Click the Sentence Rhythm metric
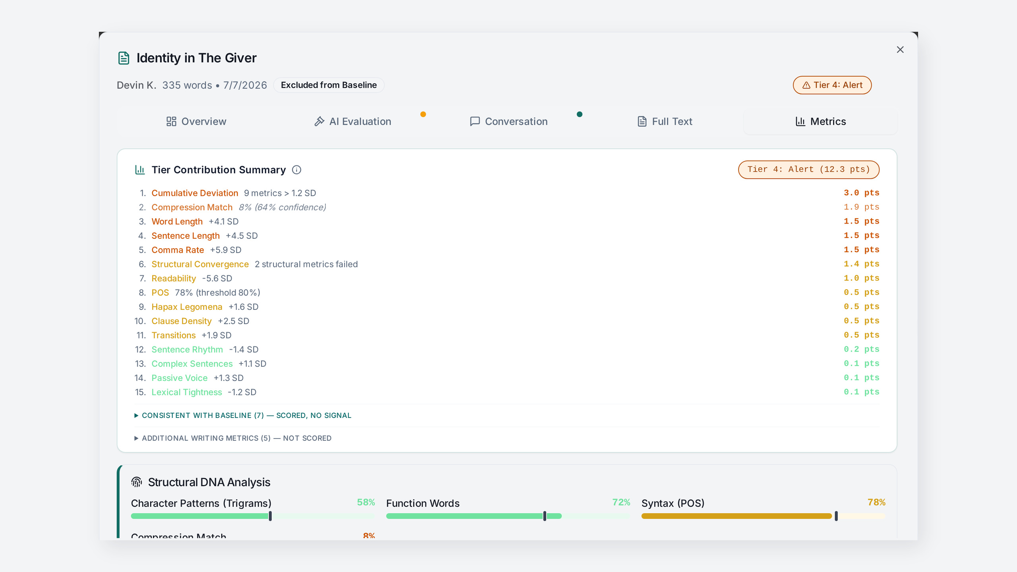The width and height of the screenshot is (1017, 572). (187, 350)
